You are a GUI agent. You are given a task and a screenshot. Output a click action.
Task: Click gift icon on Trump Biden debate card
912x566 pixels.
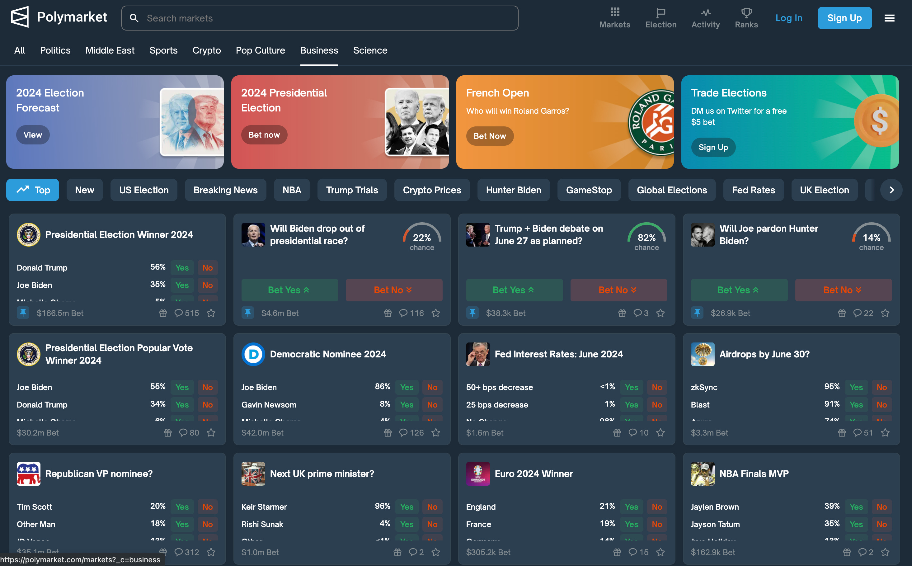coord(622,313)
